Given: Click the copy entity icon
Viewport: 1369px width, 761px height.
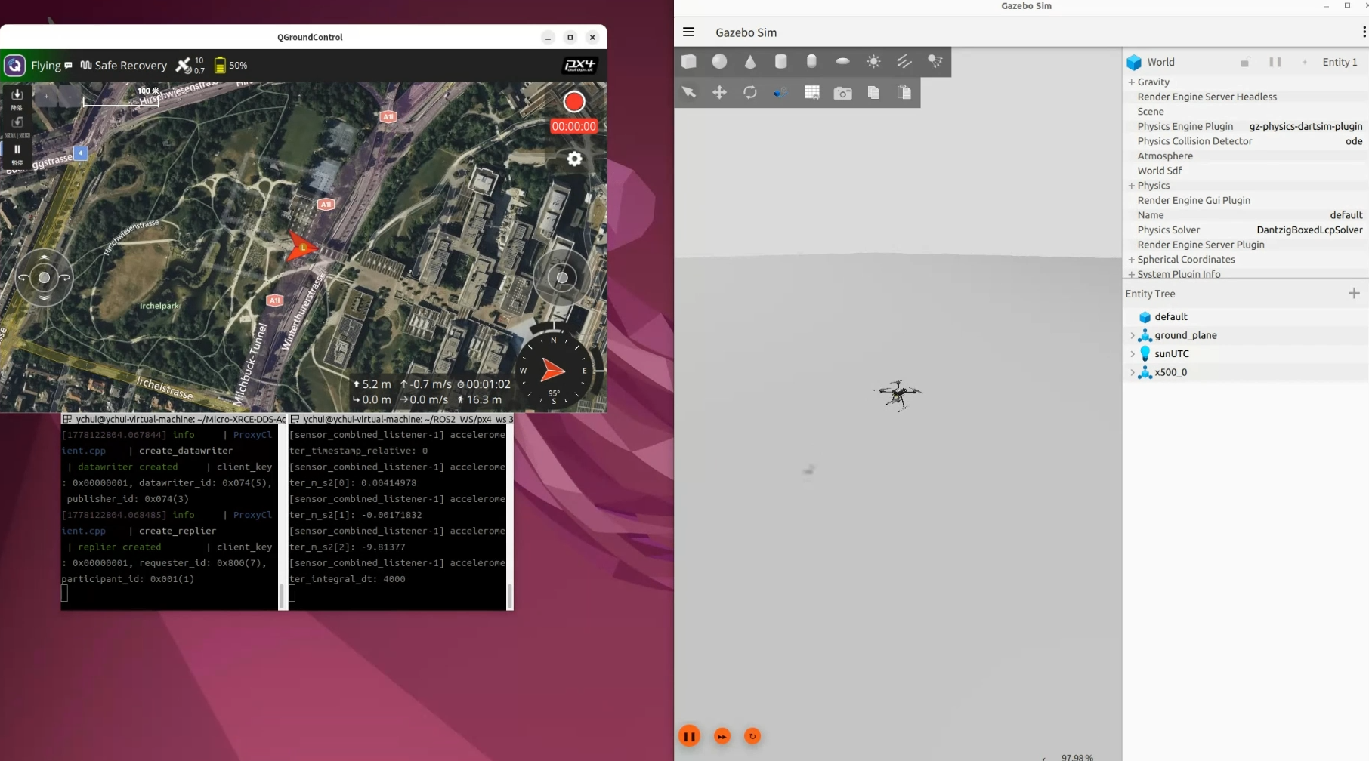Looking at the screenshot, I should click(873, 92).
